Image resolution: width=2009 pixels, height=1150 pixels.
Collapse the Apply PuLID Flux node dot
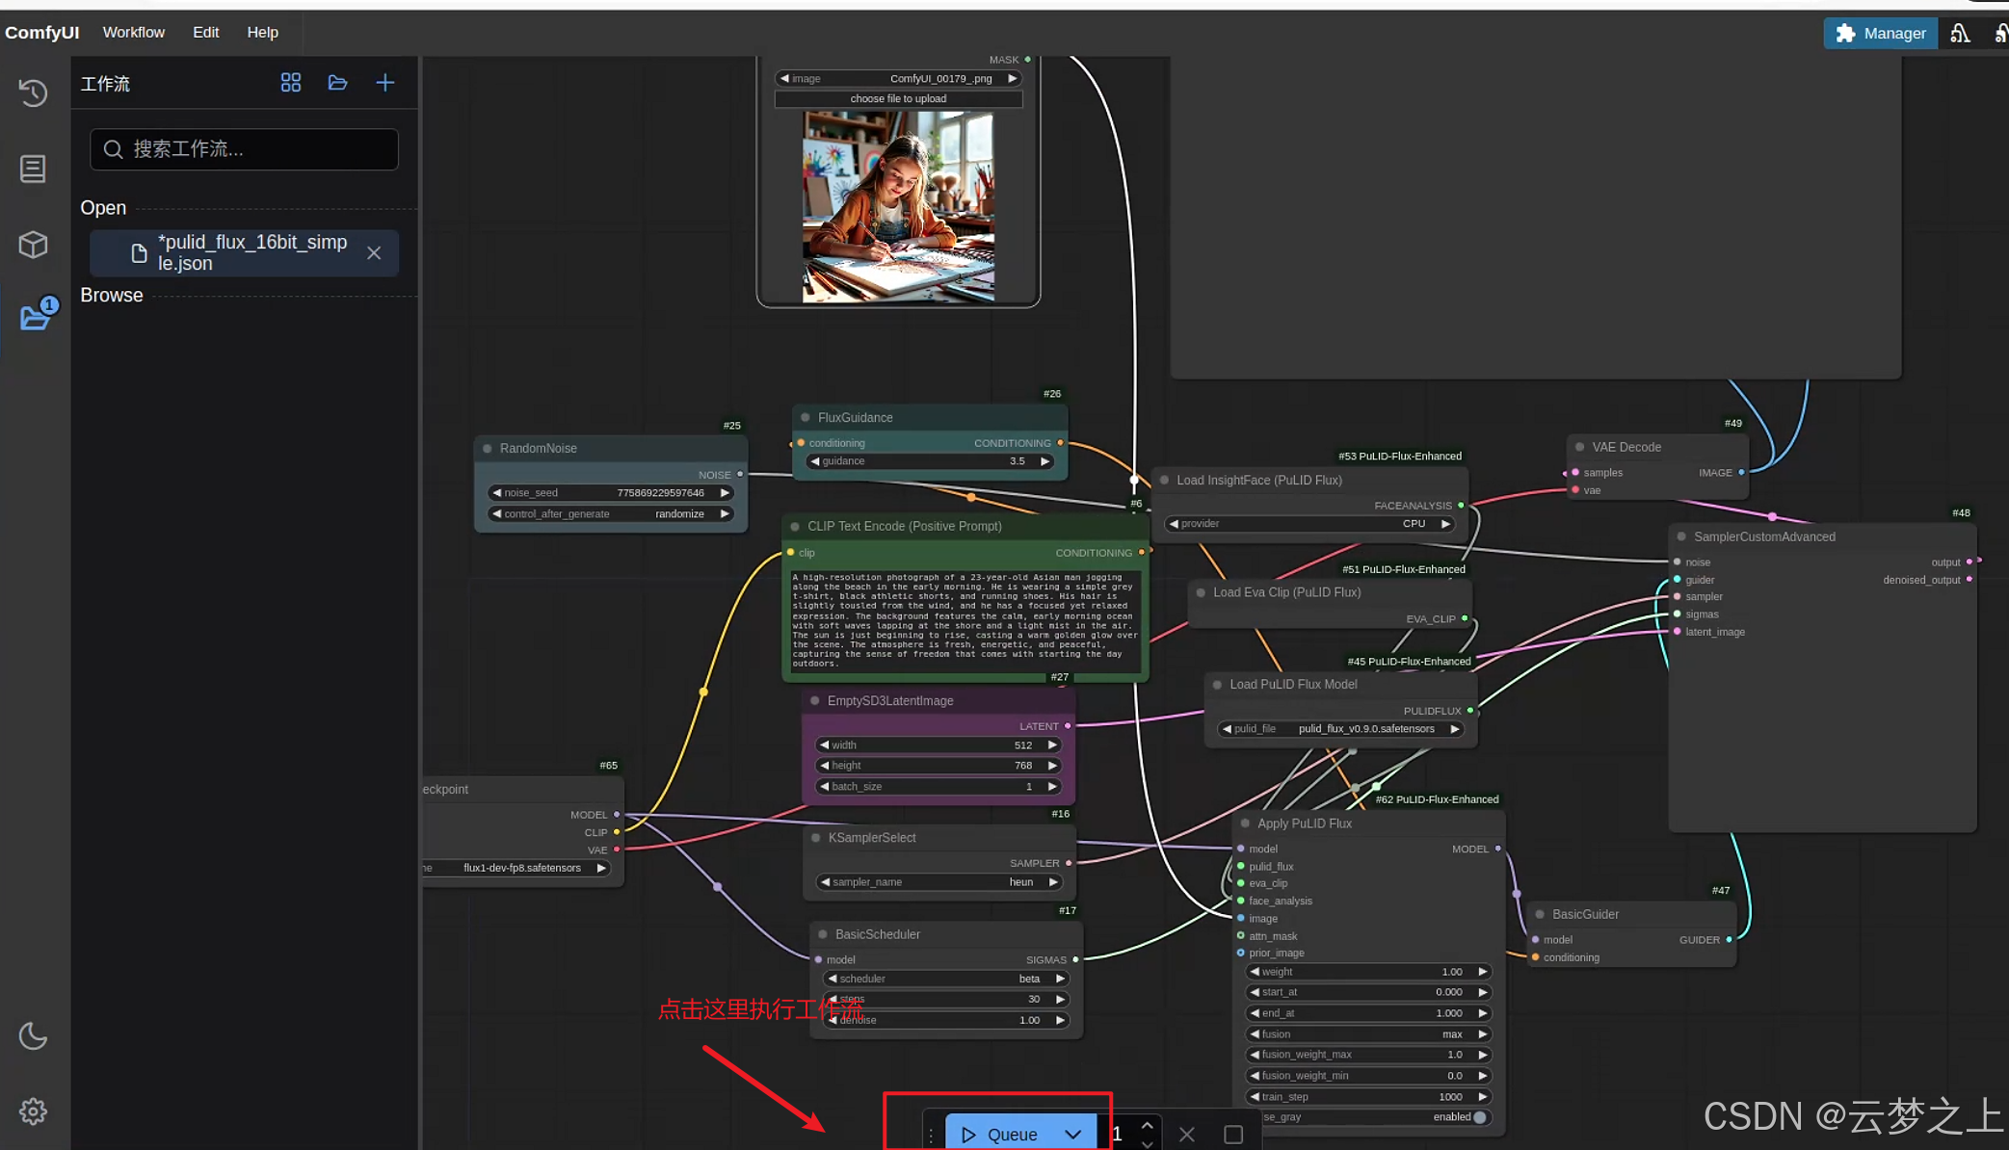[1245, 823]
